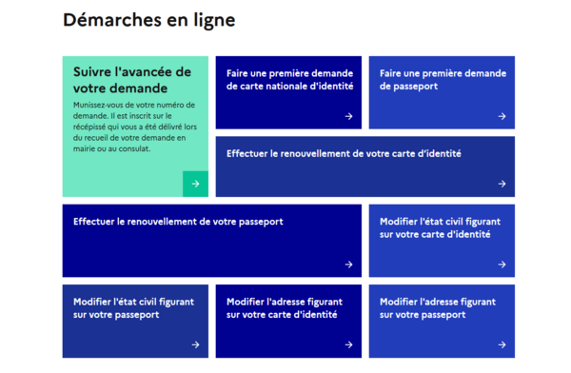The height and width of the screenshot is (373, 571).
Task: Select Effectuer le renouvellement de votre carte d'identité
Action: click(x=344, y=154)
